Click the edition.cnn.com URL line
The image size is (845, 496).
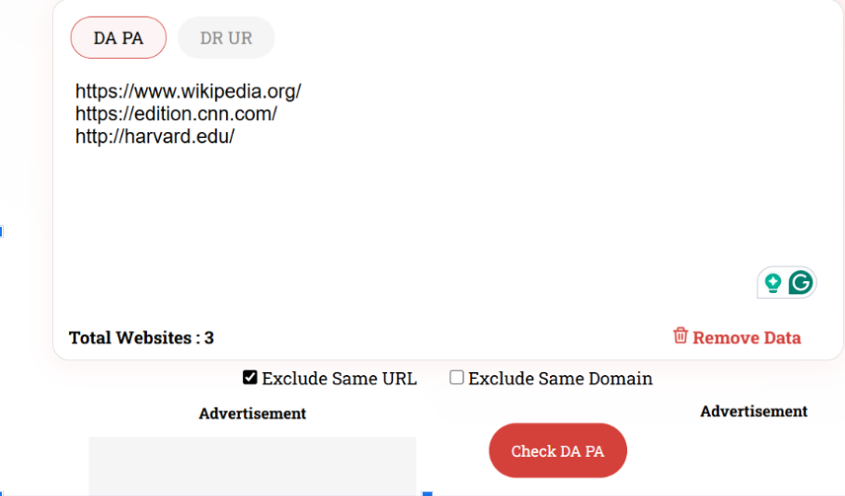coord(176,114)
